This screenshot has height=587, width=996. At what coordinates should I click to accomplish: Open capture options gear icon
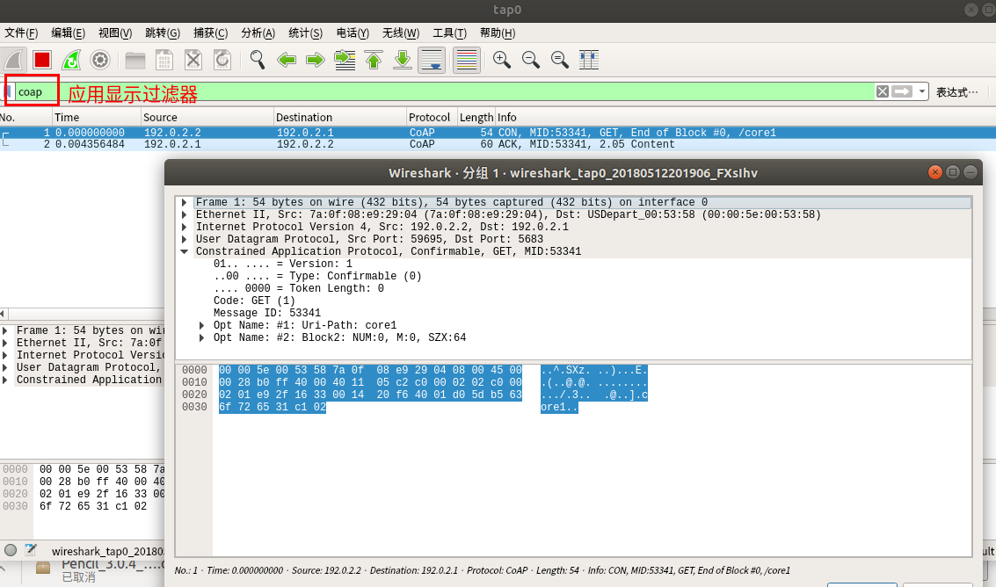(99, 60)
